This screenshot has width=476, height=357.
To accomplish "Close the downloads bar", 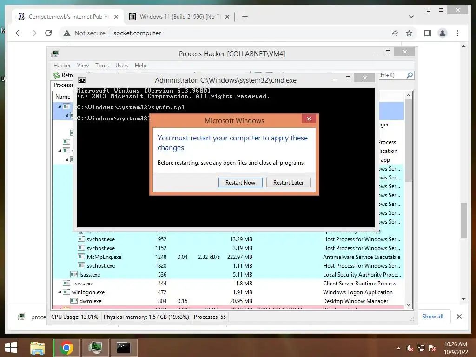I will (x=459, y=317).
